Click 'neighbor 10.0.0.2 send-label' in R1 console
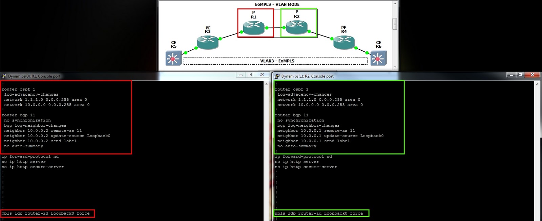The image size is (542, 221). click(x=40, y=141)
